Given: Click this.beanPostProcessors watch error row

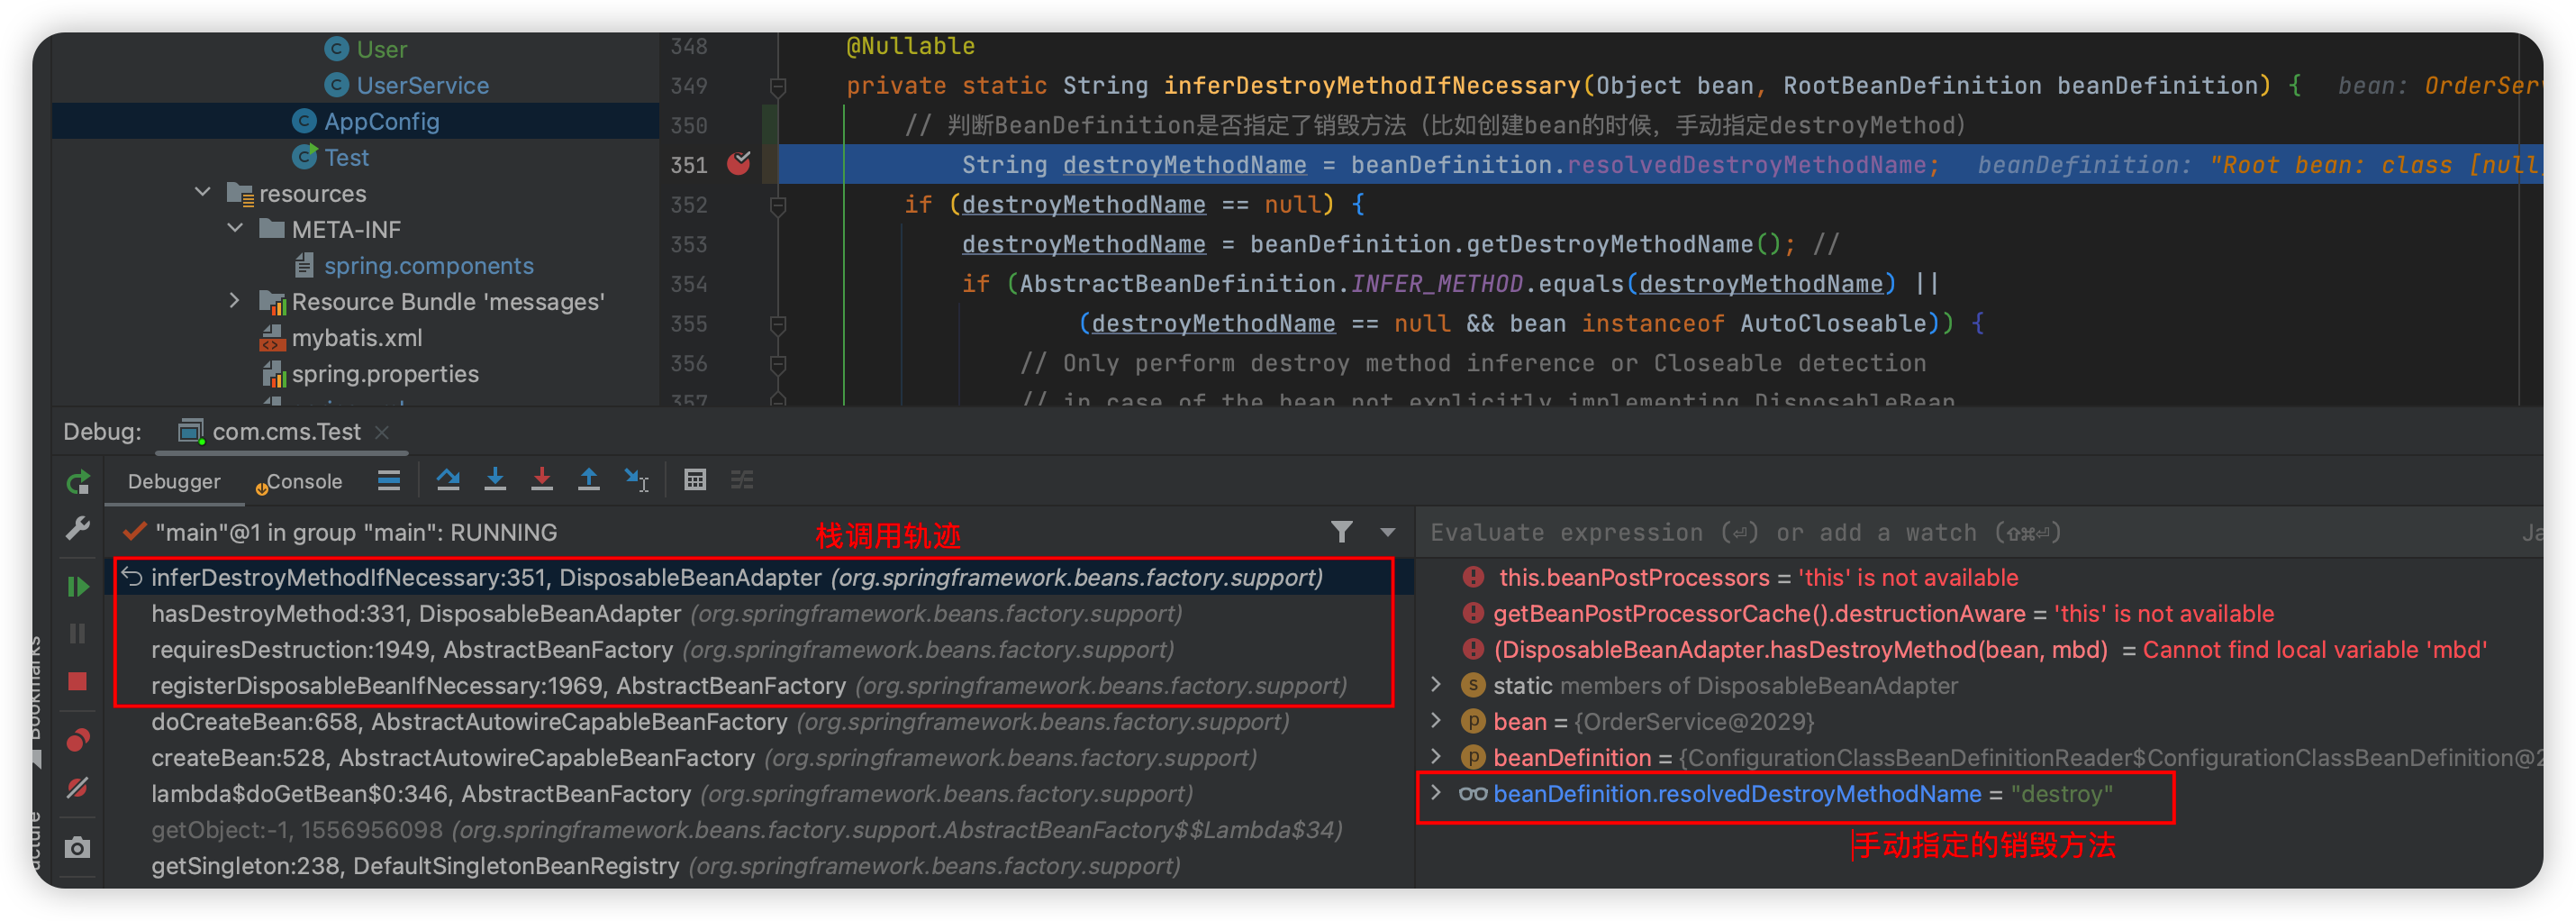Looking at the screenshot, I should pos(1980,577).
